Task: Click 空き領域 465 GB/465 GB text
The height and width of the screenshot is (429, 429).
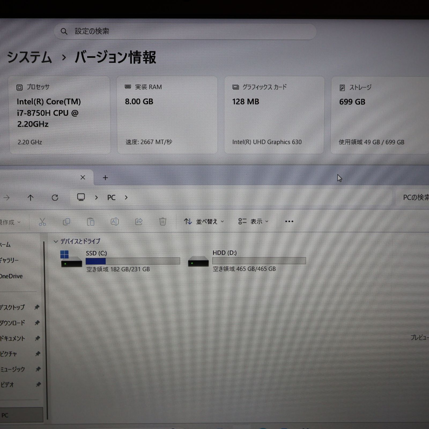Action: pos(244,269)
